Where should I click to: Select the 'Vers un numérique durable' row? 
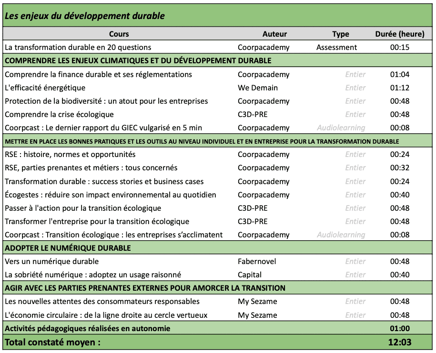[217, 262]
